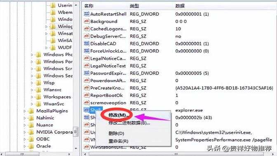The width and height of the screenshot is (277, 156).
Task: Select the Userinit folder in tree
Action: [65, 5]
